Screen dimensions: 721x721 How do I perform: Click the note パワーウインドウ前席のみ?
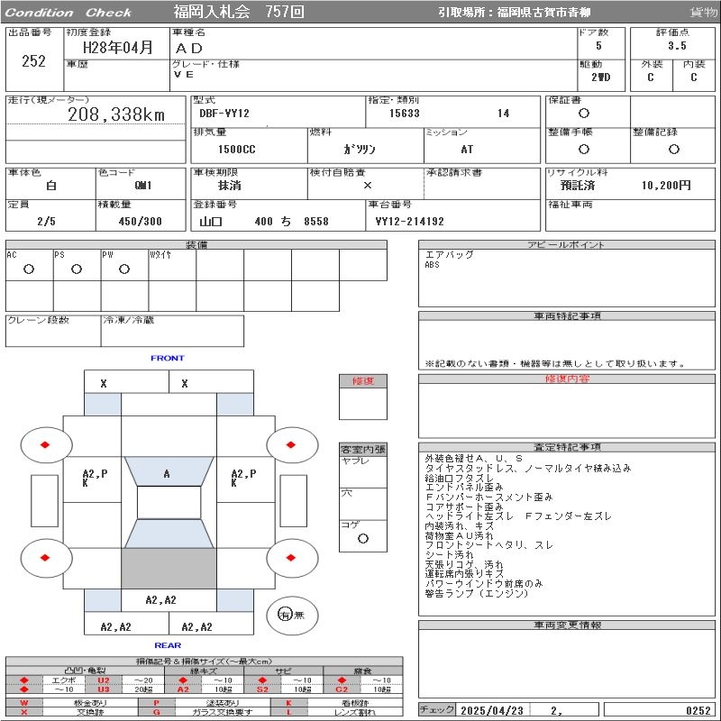click(x=484, y=583)
